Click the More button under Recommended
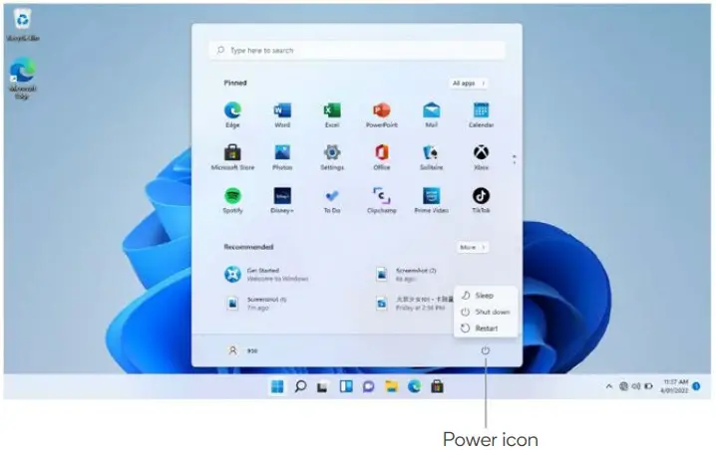Image resolution: width=716 pixels, height=450 pixels. (x=473, y=247)
